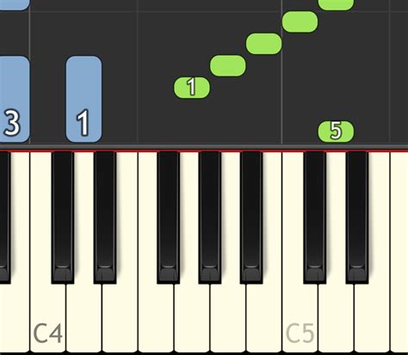Click the D#4 black key
The width and height of the screenshot is (408, 355).
pos(105,217)
